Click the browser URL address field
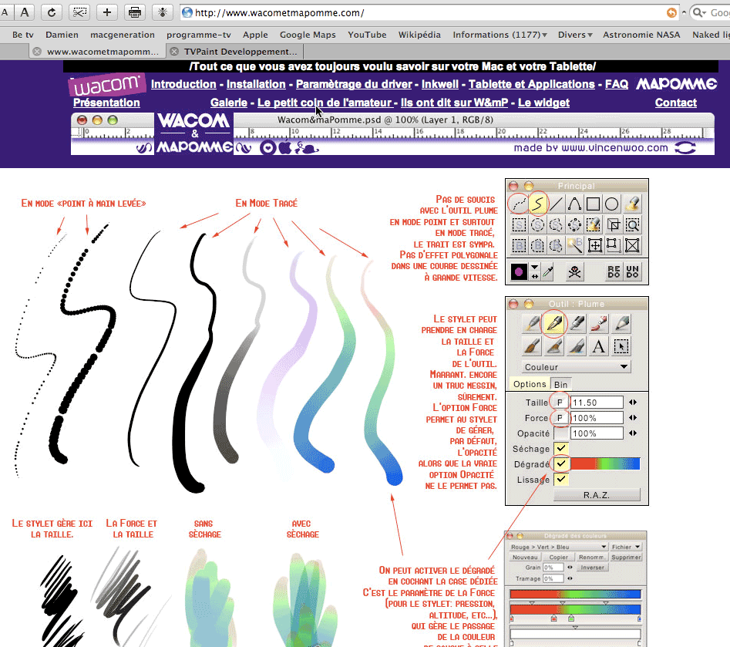The height and width of the screenshot is (647, 730). 430,12
